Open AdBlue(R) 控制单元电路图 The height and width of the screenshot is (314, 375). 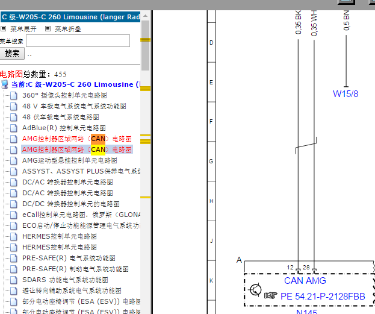coord(64,128)
